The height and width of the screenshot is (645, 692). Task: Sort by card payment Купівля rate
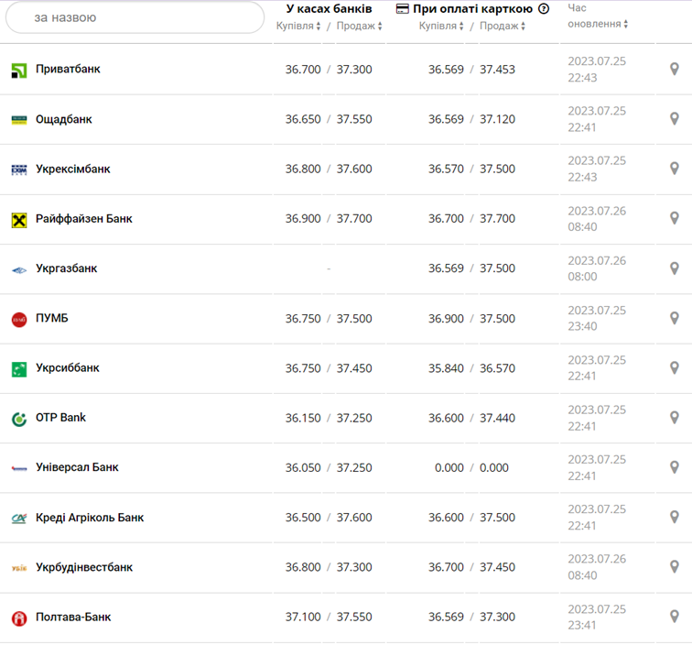tap(441, 27)
